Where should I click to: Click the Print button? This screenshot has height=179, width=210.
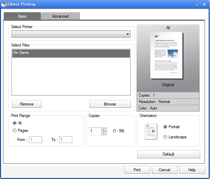coord(137,170)
